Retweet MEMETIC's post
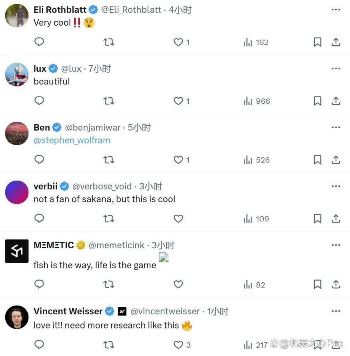Viewport: 350px width, 356px height. [109, 284]
